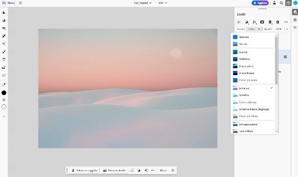Open the Layers panel icon in right rail

click(295, 12)
